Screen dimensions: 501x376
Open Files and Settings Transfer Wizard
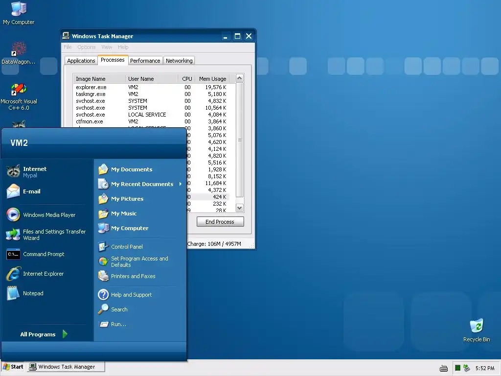pos(46,235)
